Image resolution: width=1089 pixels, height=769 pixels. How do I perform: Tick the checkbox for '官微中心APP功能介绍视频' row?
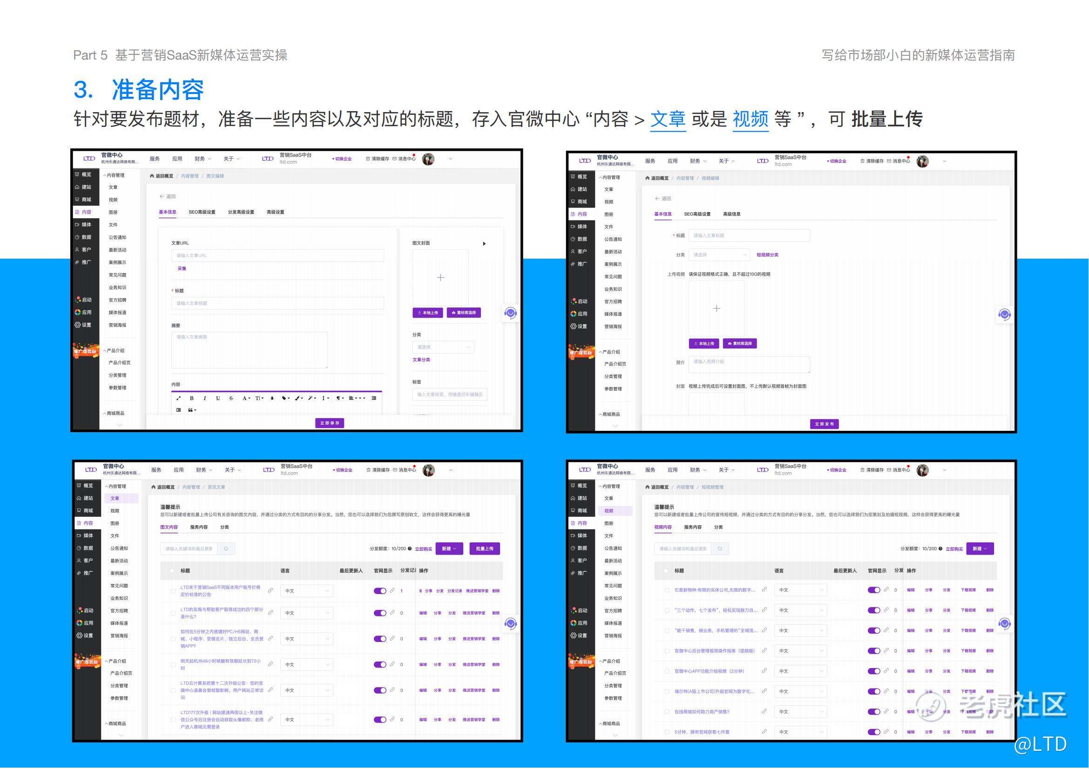point(667,672)
